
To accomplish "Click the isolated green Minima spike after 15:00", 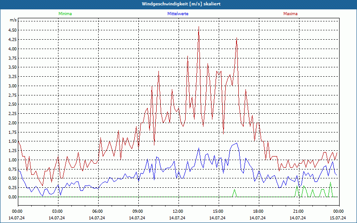I will point(234,190).
